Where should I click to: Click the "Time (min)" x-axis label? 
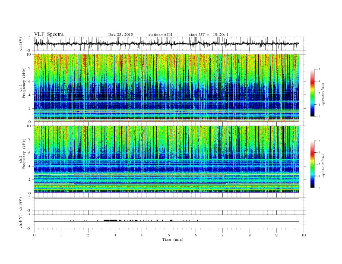173,239
